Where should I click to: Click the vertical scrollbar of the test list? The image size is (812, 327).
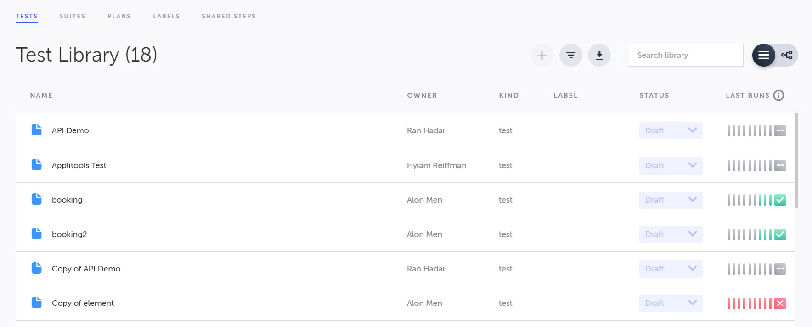[796, 161]
